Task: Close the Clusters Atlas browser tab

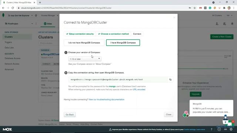Action: point(34,3)
